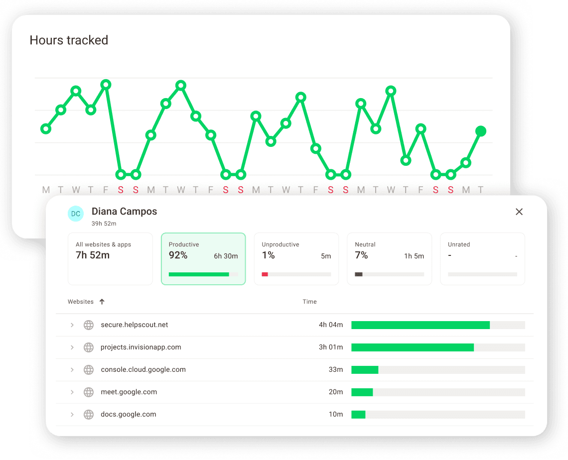Click the last filled point on chart
The image size is (568, 460).
pyautogui.click(x=481, y=131)
